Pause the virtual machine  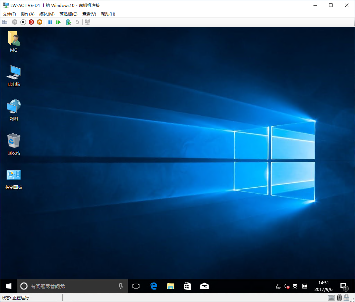50,22
